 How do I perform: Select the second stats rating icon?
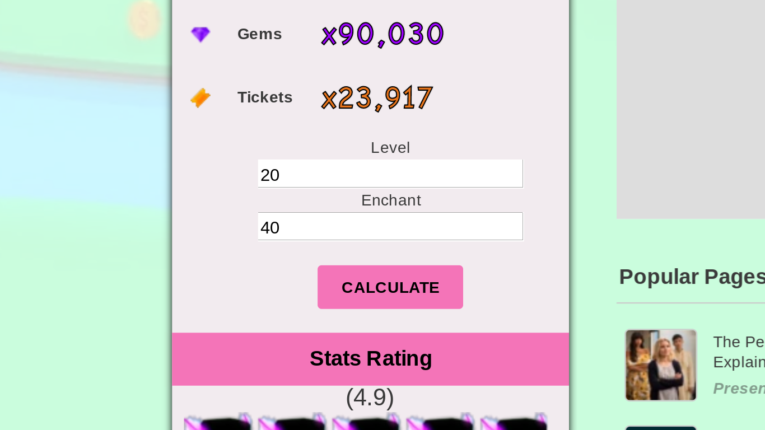292,422
